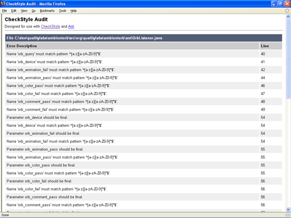Open the View menu
This screenshot has width=291, height=218.
pos(24,11)
